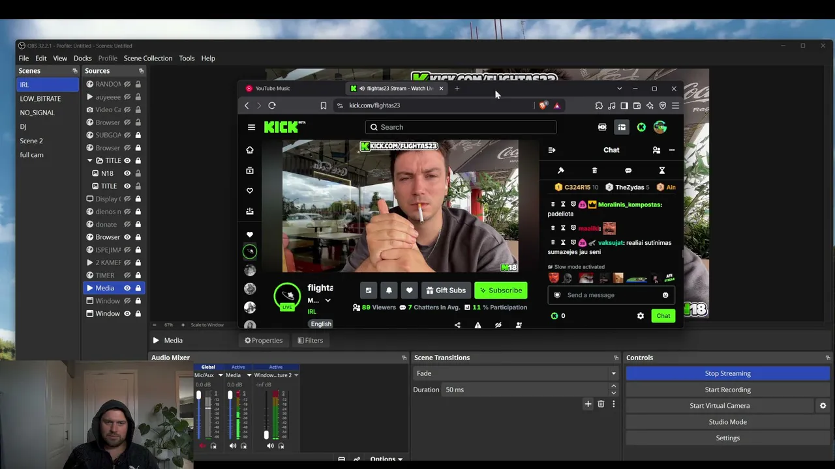Open the Docks menu in OBS

point(82,59)
